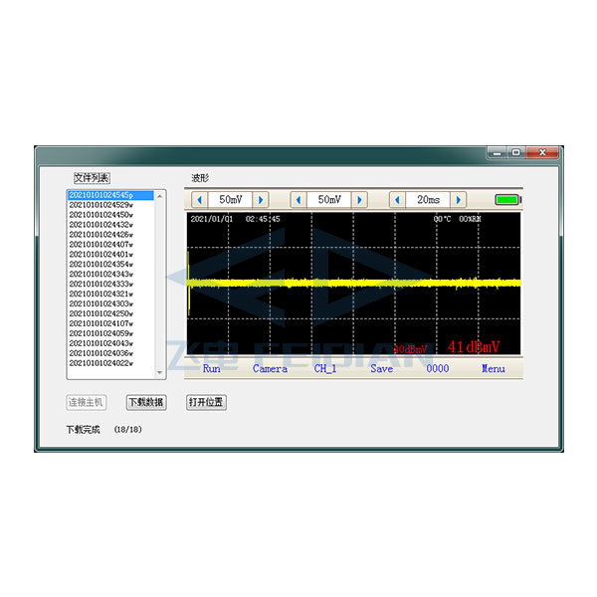Select file 20210101024401w
The height and width of the screenshot is (597, 597).
(110, 255)
